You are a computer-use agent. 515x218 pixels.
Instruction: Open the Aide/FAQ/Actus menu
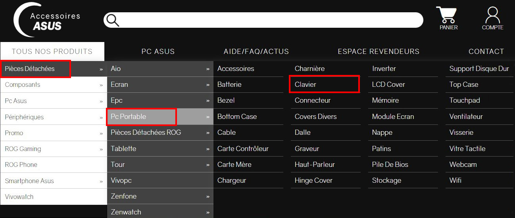(256, 52)
